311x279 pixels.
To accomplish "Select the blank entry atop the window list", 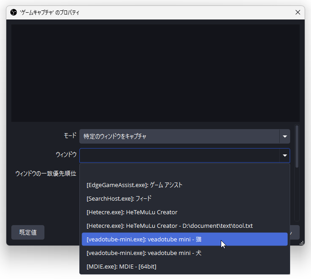I will coord(185,172).
